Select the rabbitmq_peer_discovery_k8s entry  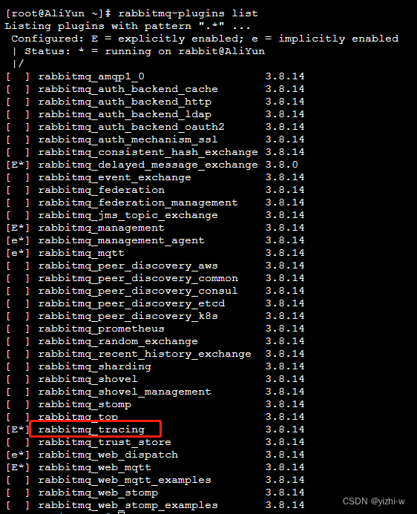pyautogui.click(x=128, y=316)
